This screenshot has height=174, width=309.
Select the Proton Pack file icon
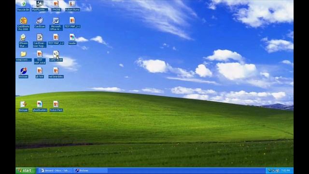[x=56, y=106]
